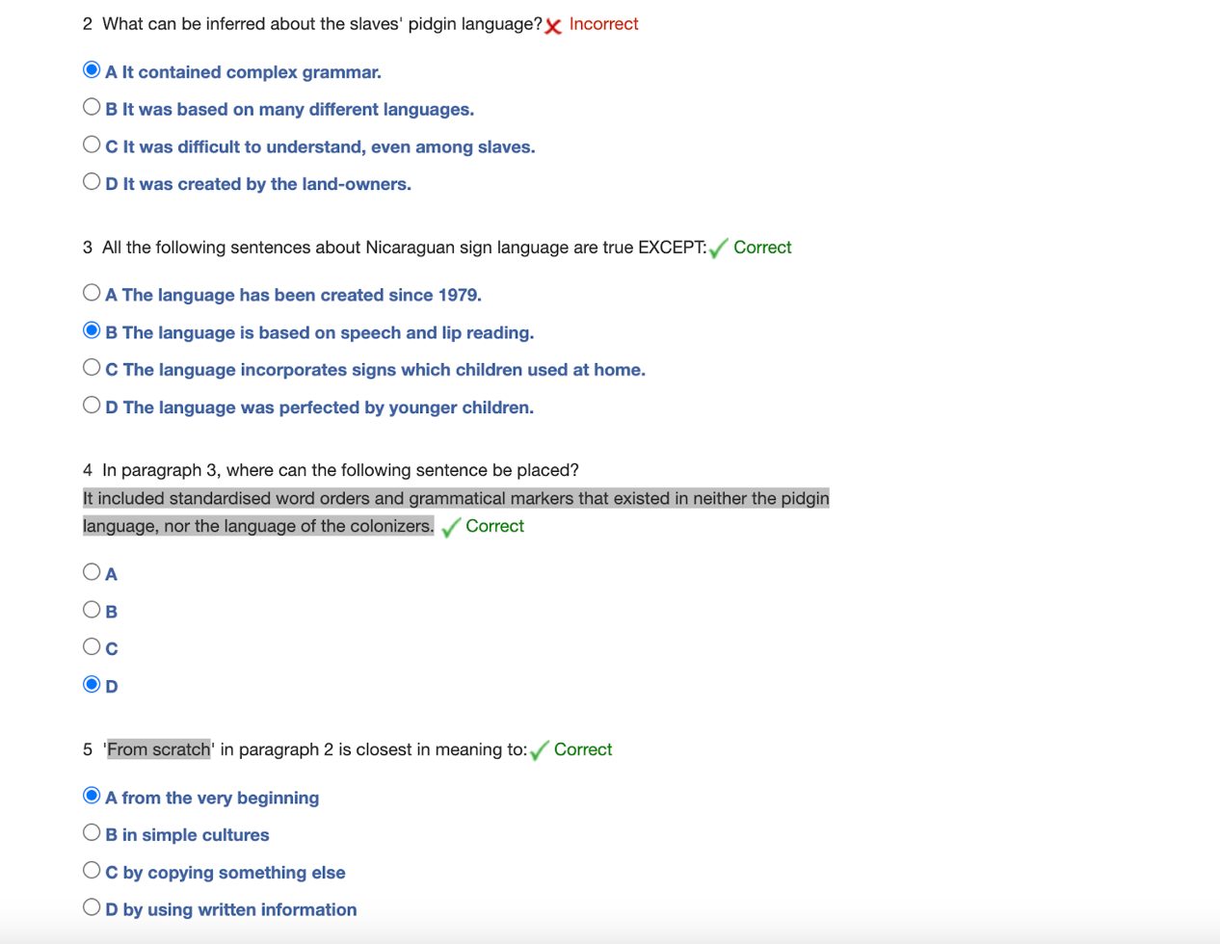
Task: Pick 'by copying something else' answer
Action: (92, 871)
